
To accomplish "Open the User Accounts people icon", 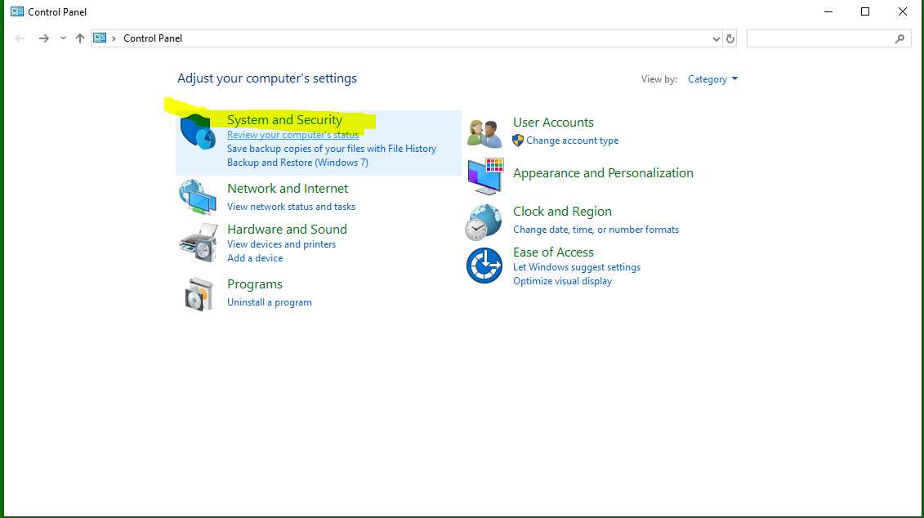I will [484, 132].
